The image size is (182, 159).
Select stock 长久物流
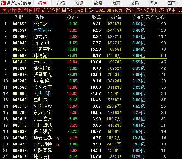(x=42, y=87)
